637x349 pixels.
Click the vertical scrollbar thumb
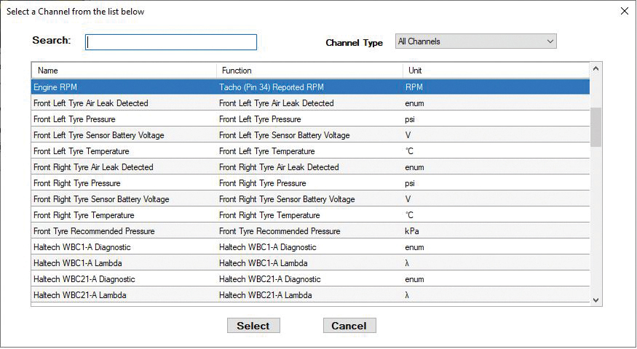[x=596, y=127]
